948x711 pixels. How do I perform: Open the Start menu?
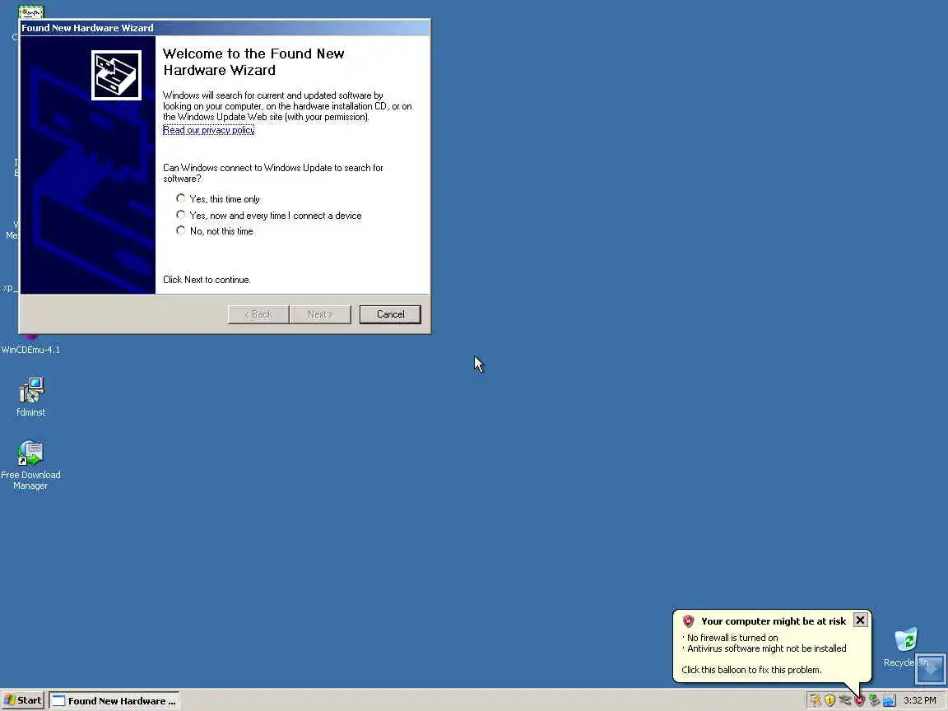22,701
